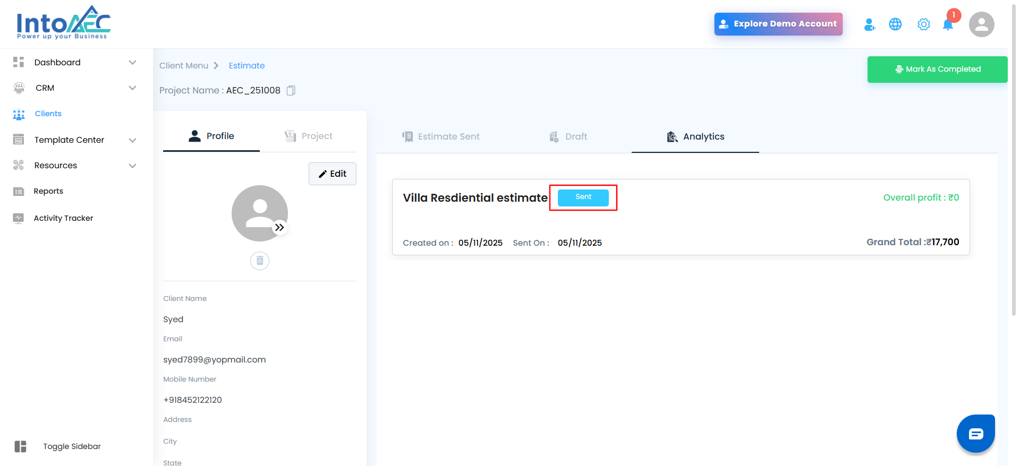Open the language globe icon

895,24
